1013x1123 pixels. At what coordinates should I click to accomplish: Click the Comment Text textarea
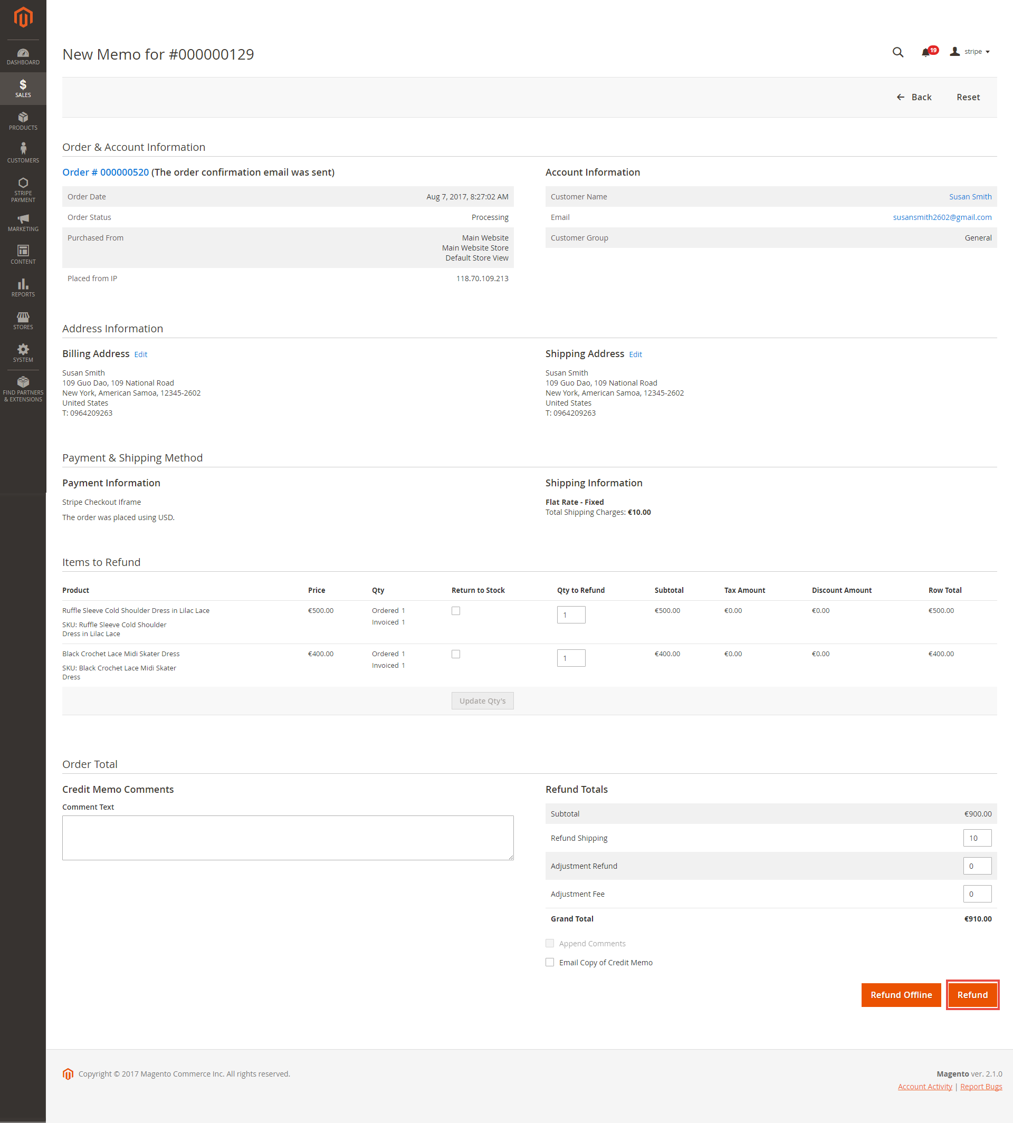288,838
